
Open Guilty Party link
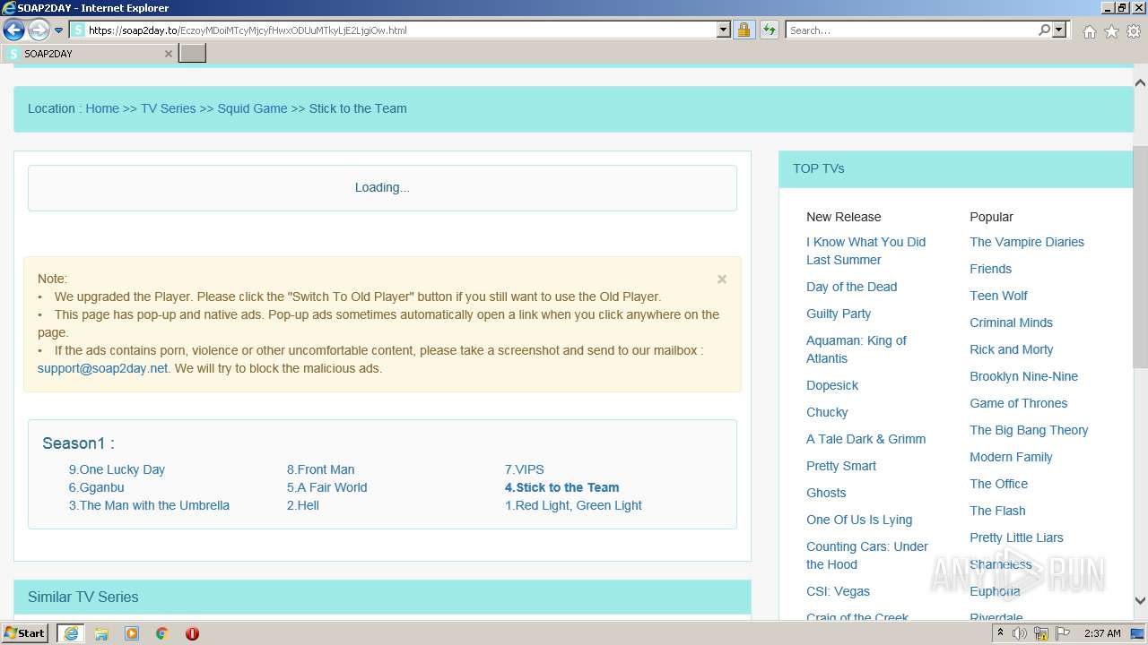pyautogui.click(x=839, y=314)
